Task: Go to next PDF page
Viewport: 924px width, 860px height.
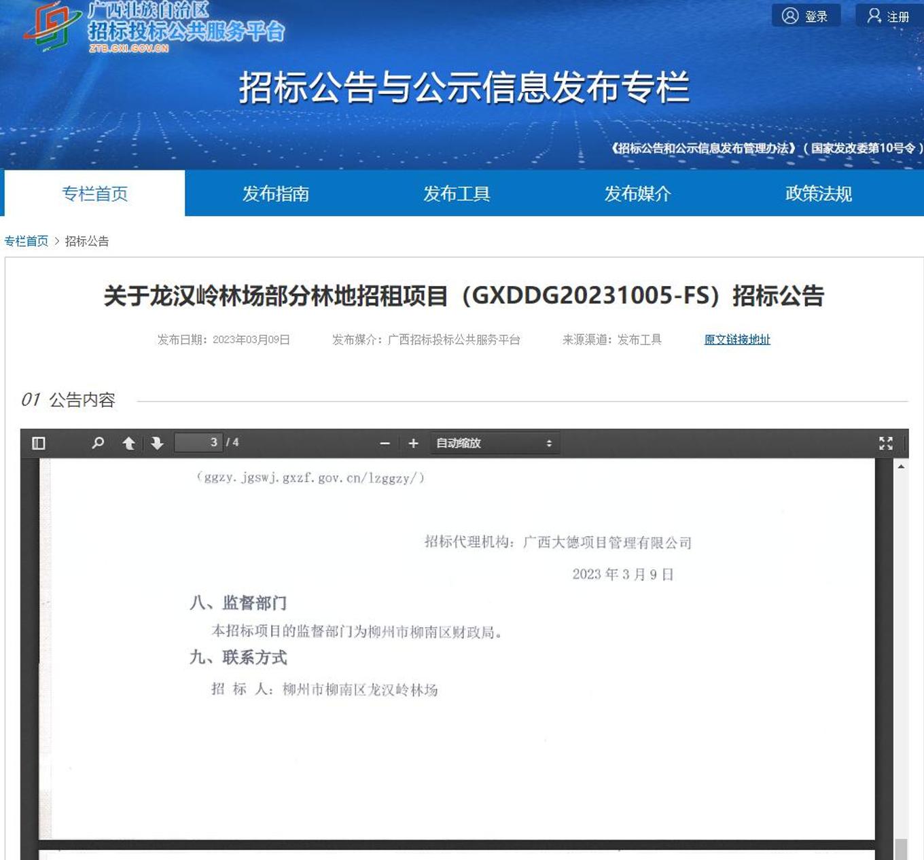Action: pos(157,444)
